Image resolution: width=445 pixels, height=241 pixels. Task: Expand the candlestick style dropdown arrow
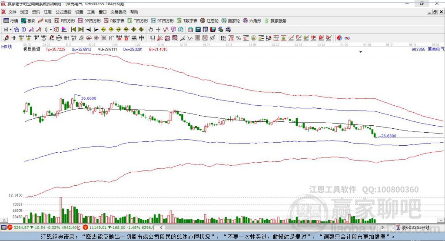pyautogui.click(x=51, y=30)
